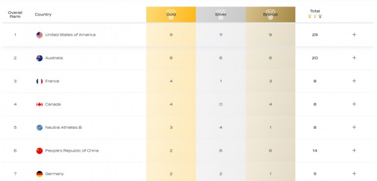Click the Germany flag icon

pyautogui.click(x=39, y=174)
